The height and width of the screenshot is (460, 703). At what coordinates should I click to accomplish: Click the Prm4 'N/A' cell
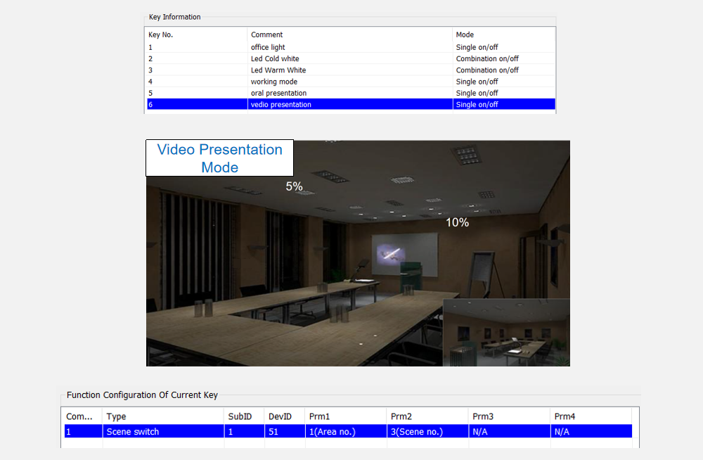coord(591,432)
